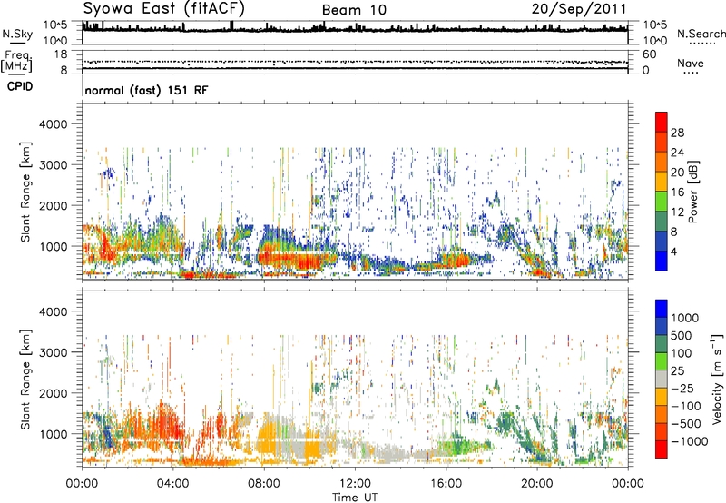Click the '28' tick on Power colorbar

(x=677, y=133)
